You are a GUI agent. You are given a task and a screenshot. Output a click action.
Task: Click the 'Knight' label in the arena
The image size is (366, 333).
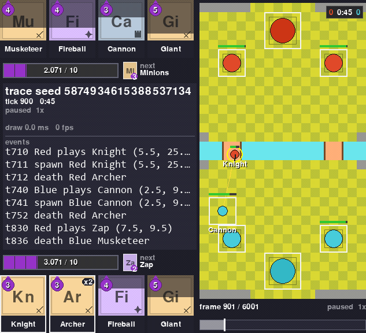(x=235, y=164)
